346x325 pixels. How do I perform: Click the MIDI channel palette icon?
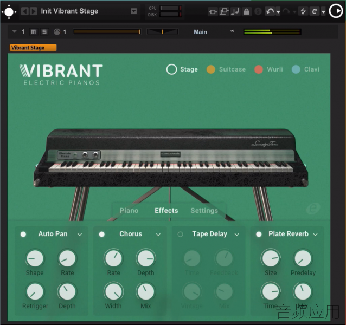pyautogui.click(x=57, y=32)
